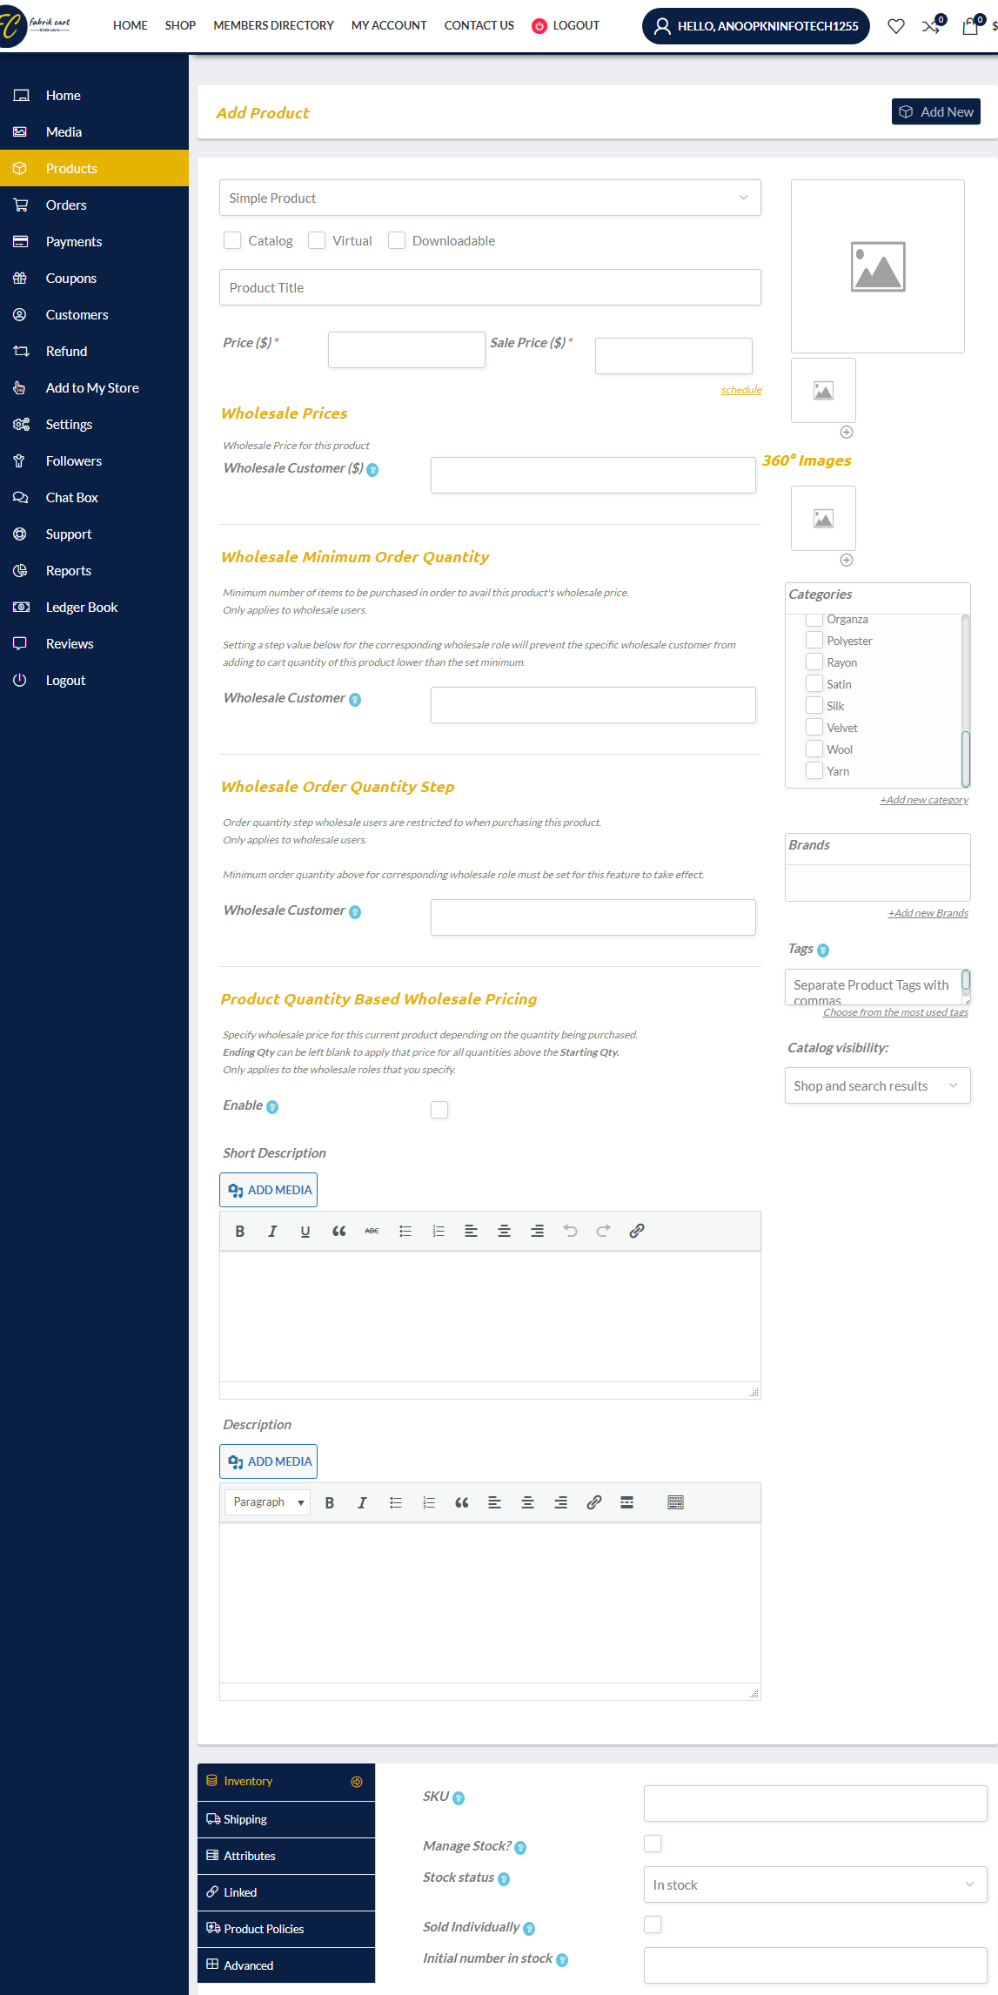
Task: Open the Orders sidebar menu
Action: [x=94, y=205]
